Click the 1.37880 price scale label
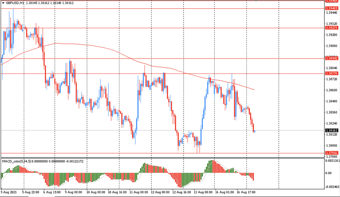Viewport: 340px width, 197px height. pyautogui.click(x=332, y=157)
